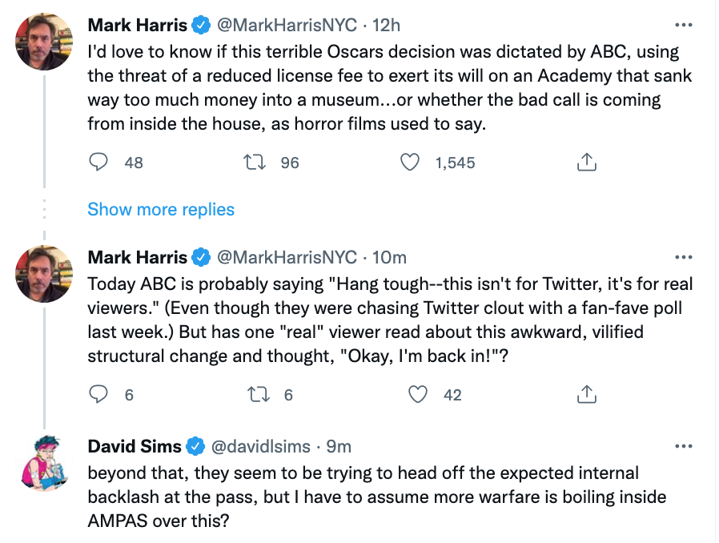Open the David Sims display name
Screen dimensions: 719x543
coord(135,446)
